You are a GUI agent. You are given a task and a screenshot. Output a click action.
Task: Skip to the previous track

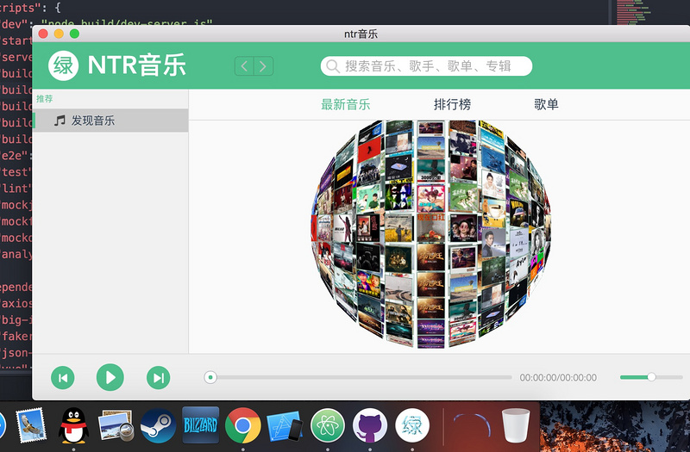[x=62, y=377]
